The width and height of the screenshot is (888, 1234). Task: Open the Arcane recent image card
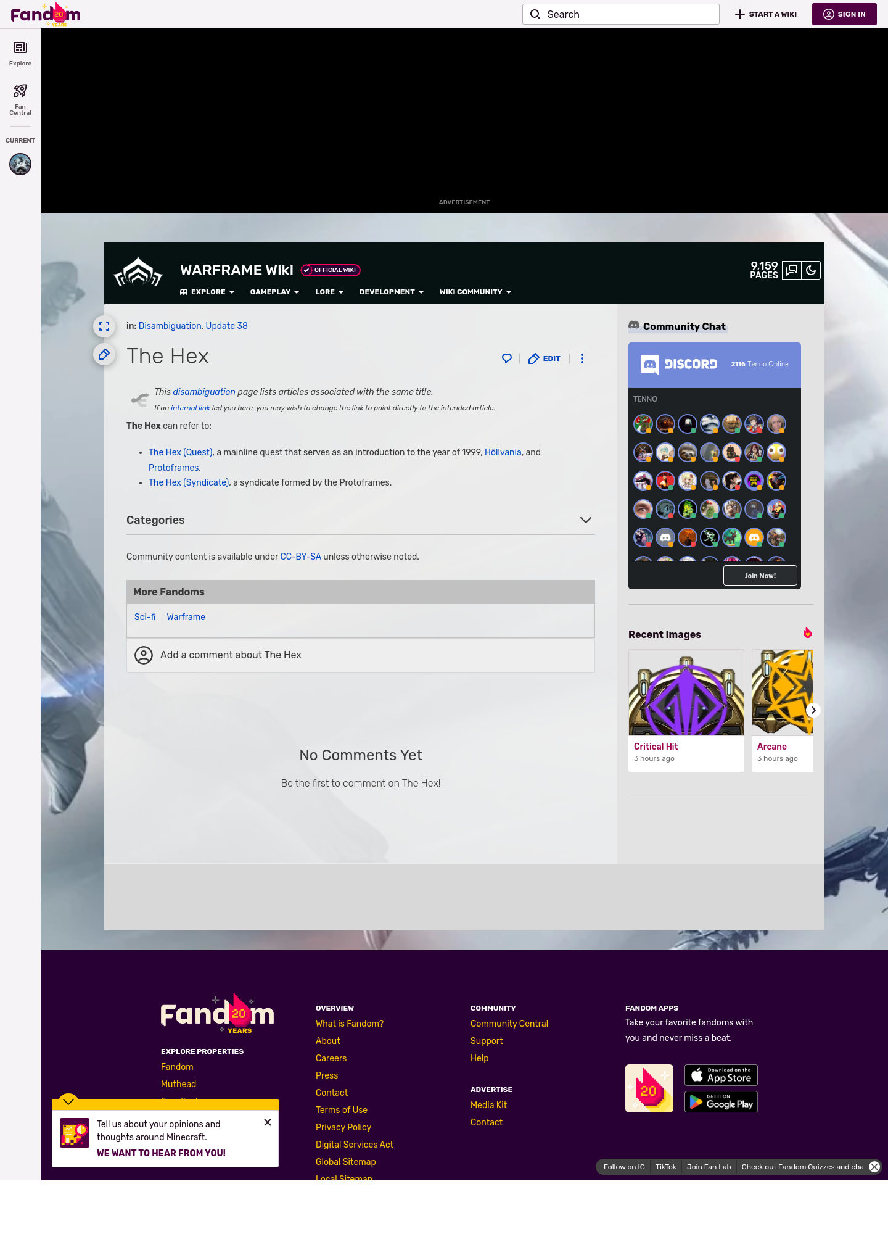(x=783, y=710)
